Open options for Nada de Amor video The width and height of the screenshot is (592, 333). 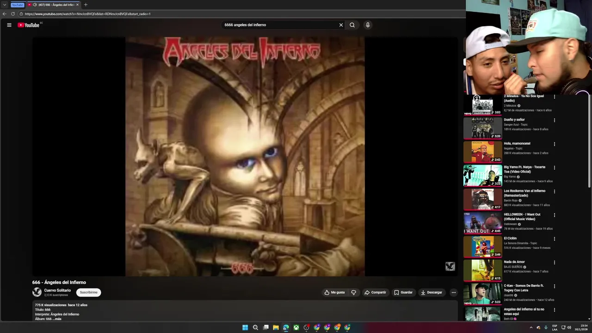point(555,262)
